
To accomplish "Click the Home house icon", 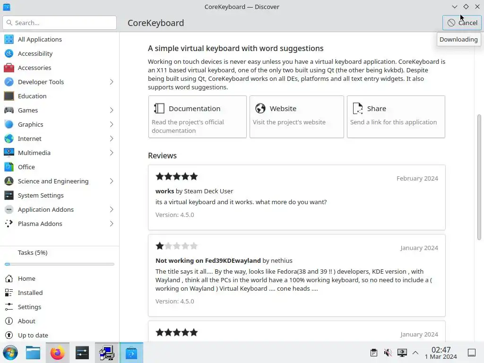I will pyautogui.click(x=9, y=278).
